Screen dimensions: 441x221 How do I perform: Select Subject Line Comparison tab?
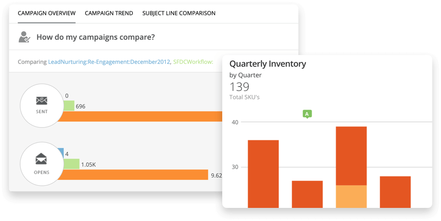click(179, 13)
